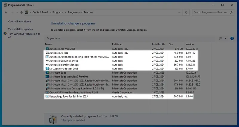Click the Microsoft Edge icon in list

tap(47, 73)
